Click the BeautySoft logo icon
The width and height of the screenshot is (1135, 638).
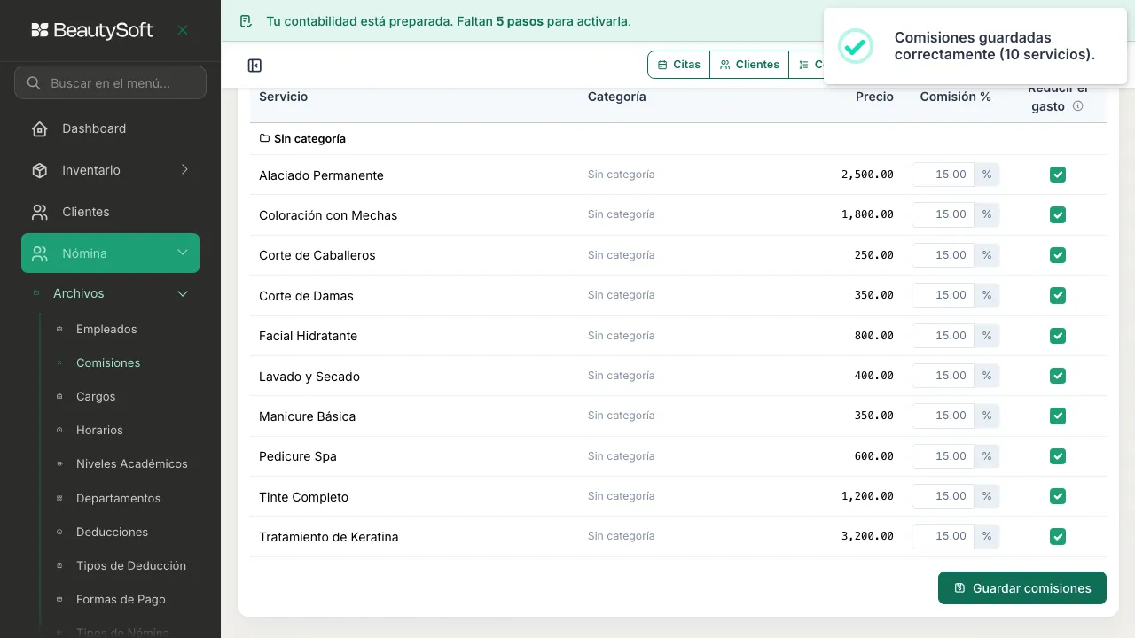40,30
